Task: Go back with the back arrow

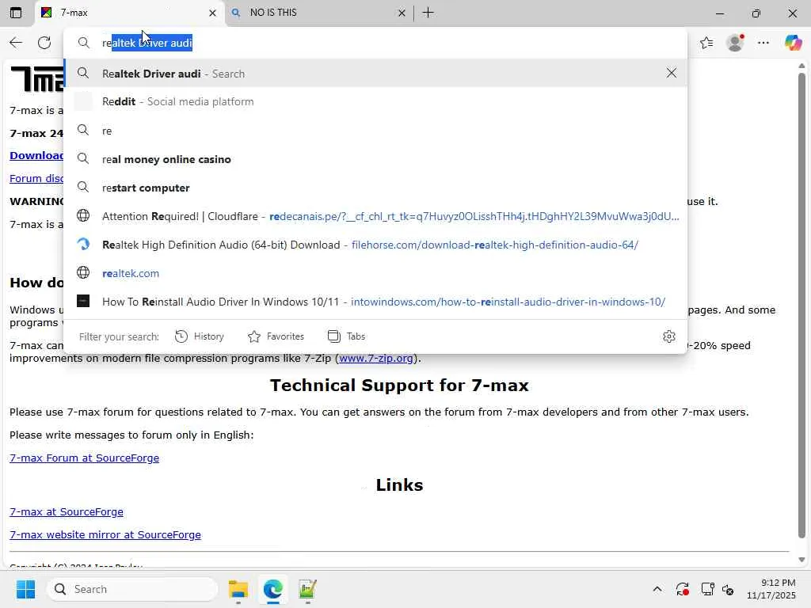Action: click(16, 43)
